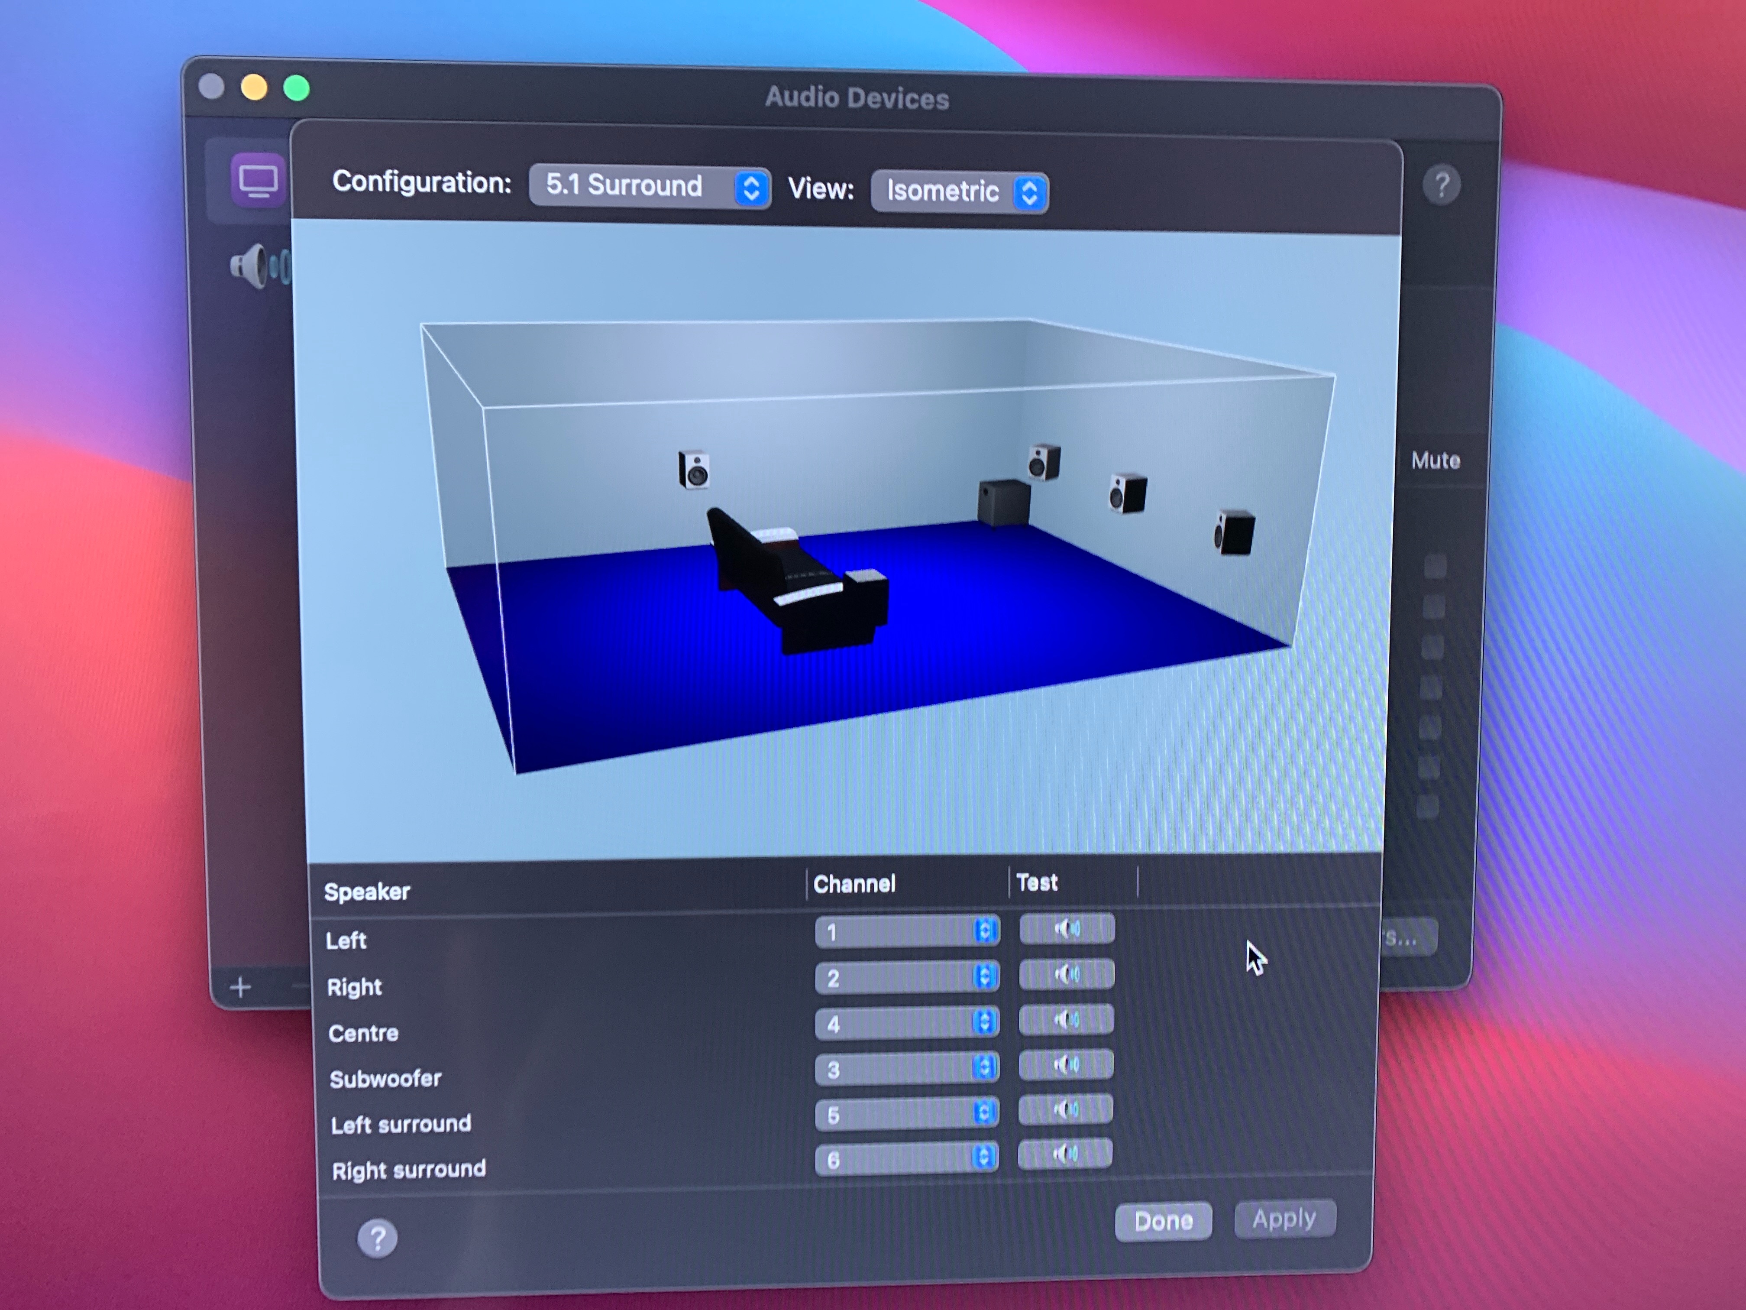Click the Speaker column header

click(367, 892)
